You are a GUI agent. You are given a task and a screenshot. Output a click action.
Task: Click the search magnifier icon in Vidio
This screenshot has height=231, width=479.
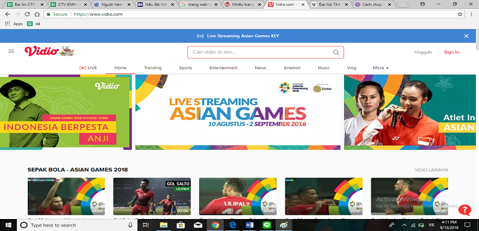(x=336, y=52)
